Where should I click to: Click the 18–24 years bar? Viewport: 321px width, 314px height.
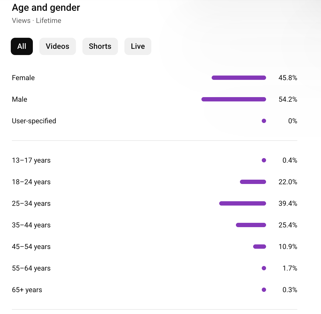253,182
